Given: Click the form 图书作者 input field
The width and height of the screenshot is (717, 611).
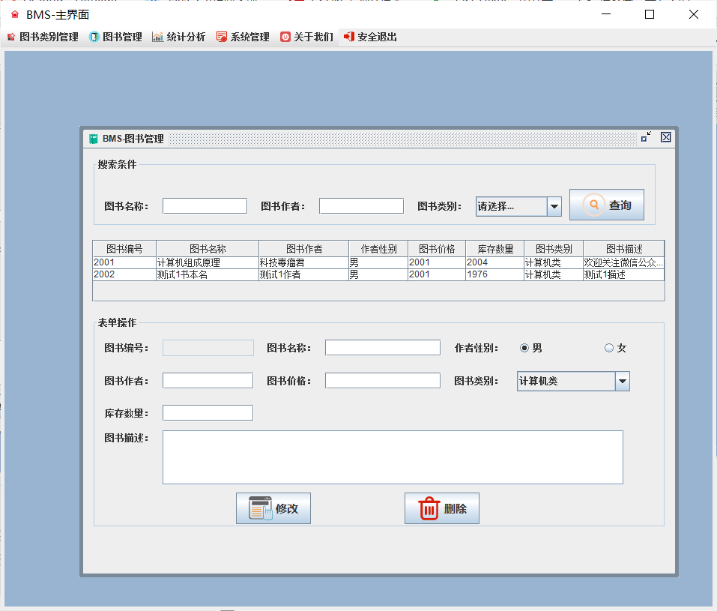Looking at the screenshot, I should click(208, 380).
